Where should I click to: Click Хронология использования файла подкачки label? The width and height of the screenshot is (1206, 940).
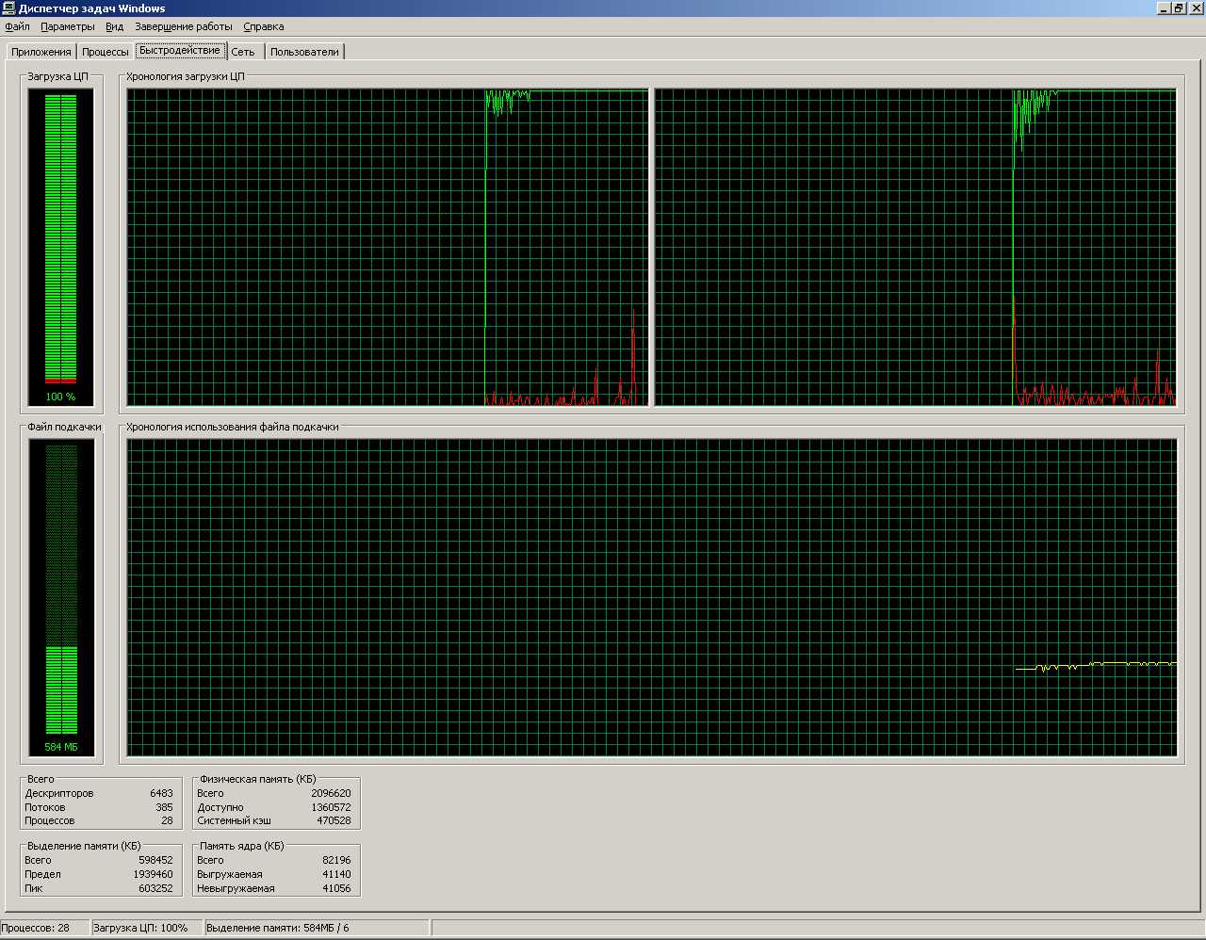233,427
